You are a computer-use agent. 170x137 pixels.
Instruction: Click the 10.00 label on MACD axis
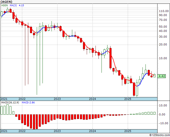coord(163,105)
